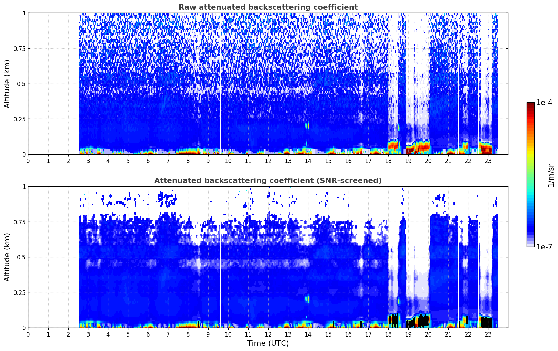Click the bottom plot's "Altitude (km)" label
The width and height of the screenshot is (558, 351).
[x=7, y=257]
